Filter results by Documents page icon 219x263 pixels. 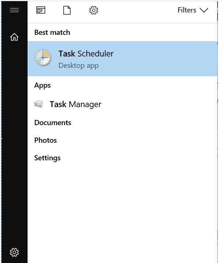(x=67, y=10)
